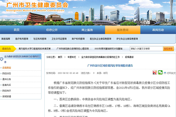The image size is (176, 117).
Task: Open breadcrumb item 疫情通报
Action: (x=129, y=57)
